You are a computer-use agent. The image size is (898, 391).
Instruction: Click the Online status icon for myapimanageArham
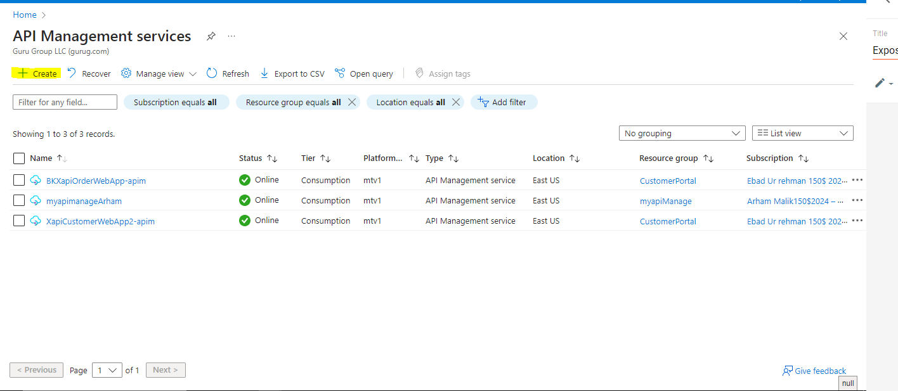pyautogui.click(x=245, y=200)
